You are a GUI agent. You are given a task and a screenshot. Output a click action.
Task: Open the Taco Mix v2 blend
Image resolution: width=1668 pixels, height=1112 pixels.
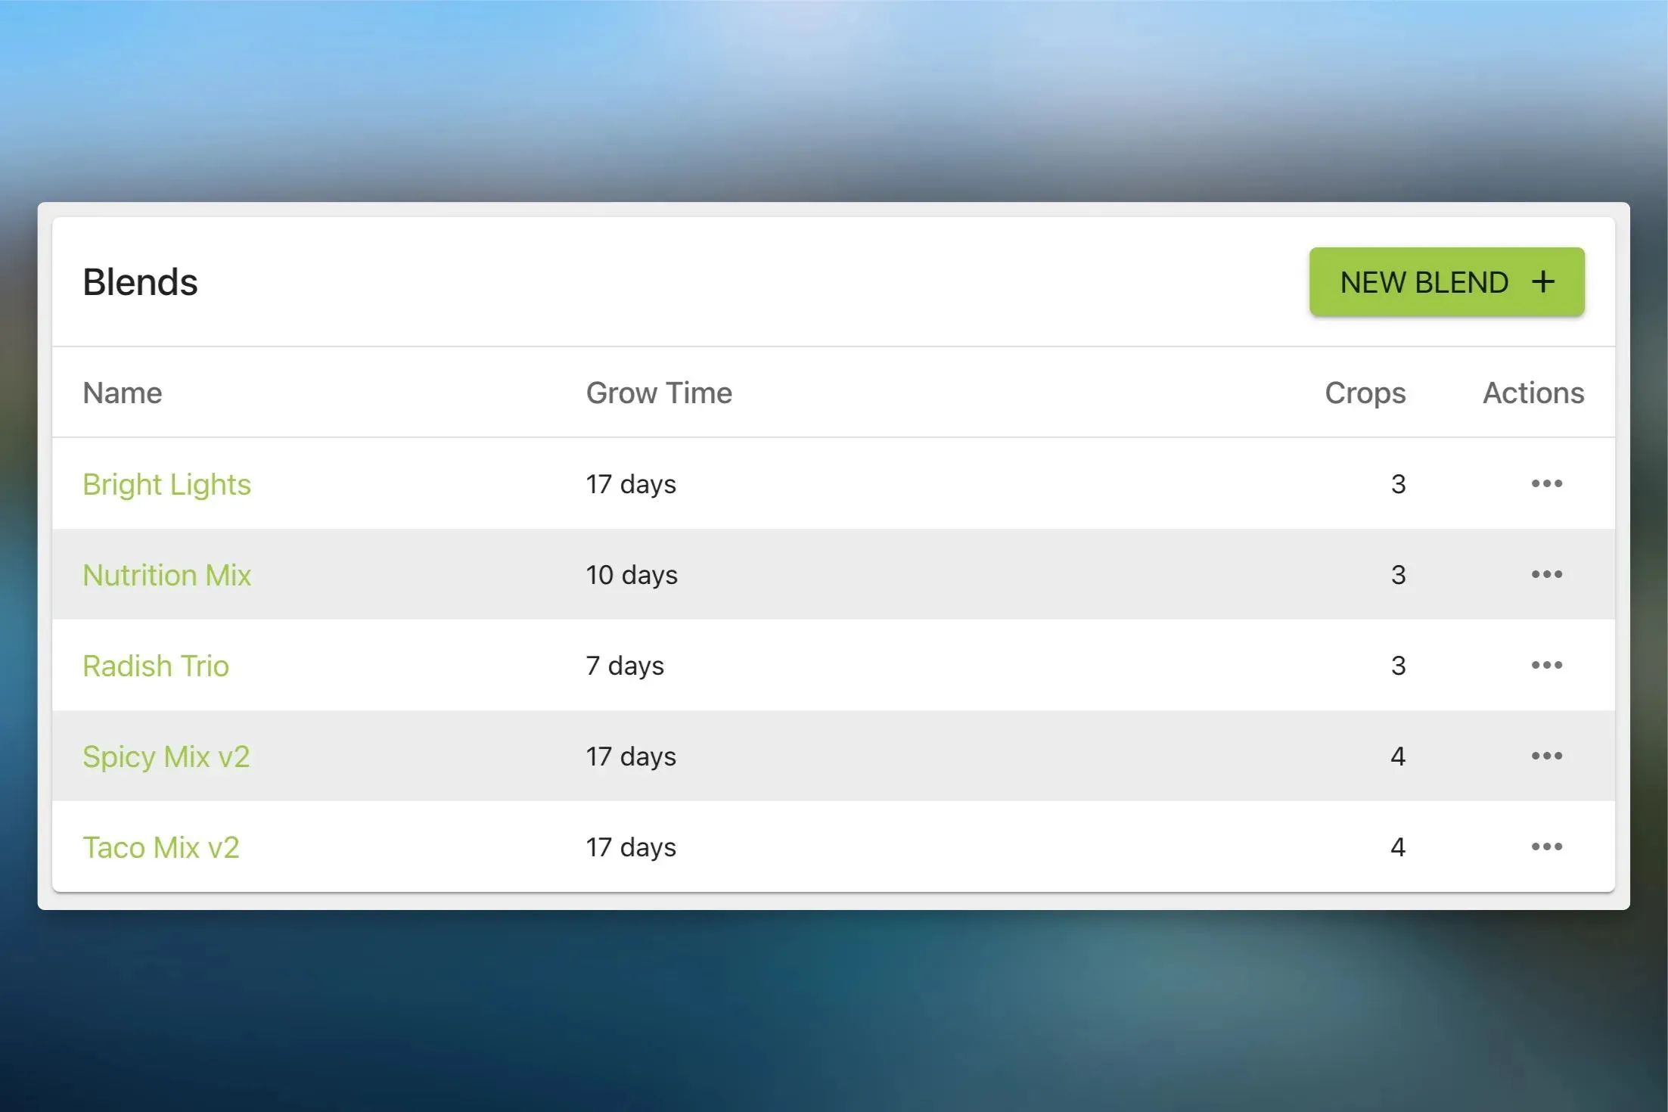(x=161, y=846)
